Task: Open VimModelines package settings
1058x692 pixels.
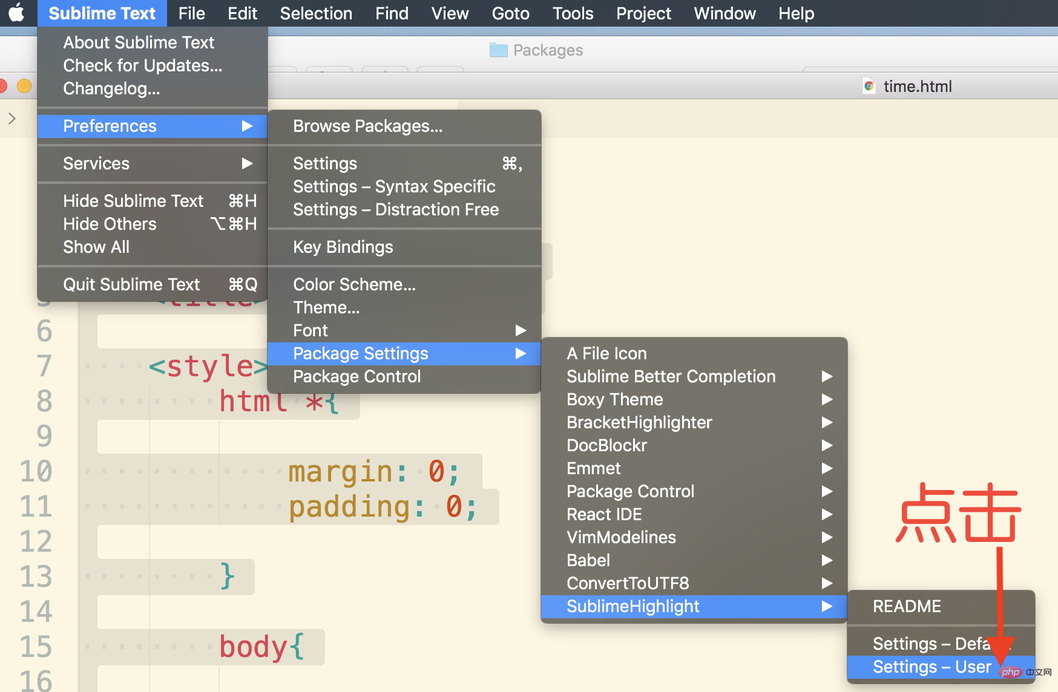Action: pyautogui.click(x=694, y=537)
